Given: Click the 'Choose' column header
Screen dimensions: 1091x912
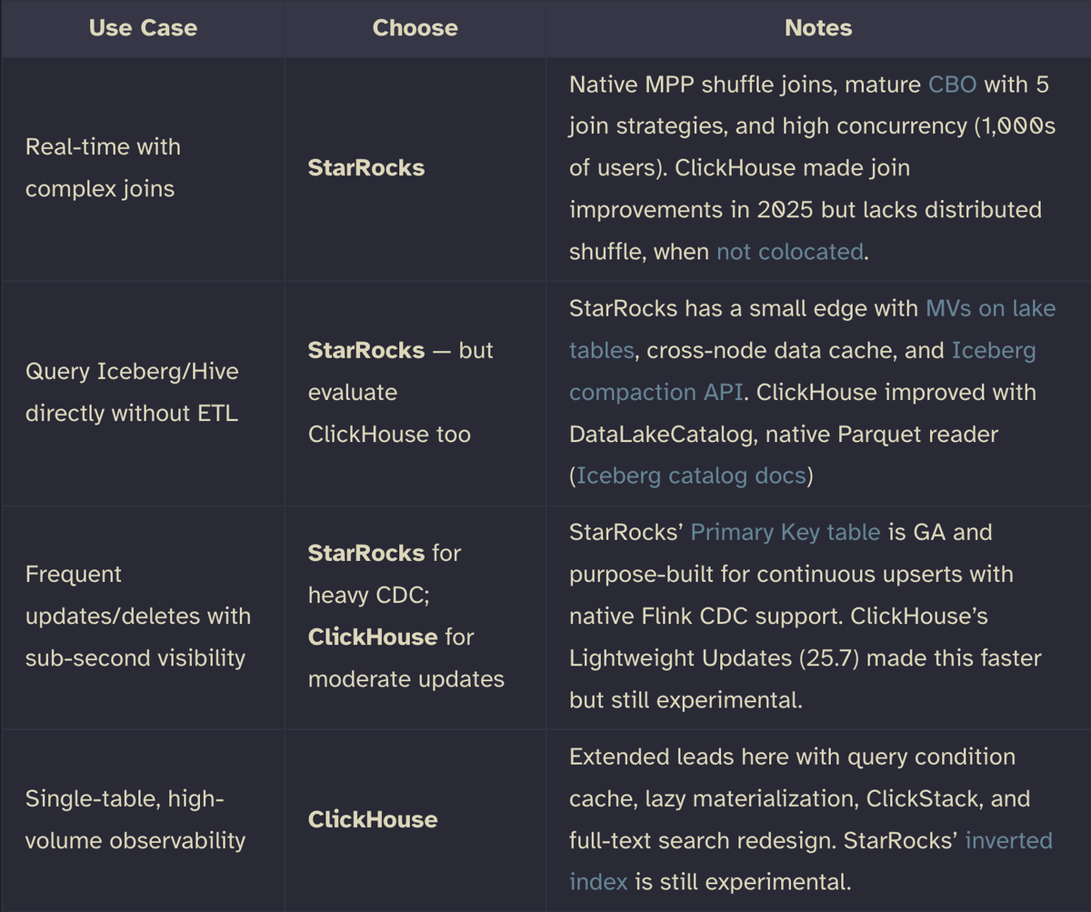Looking at the screenshot, I should pos(415,28).
